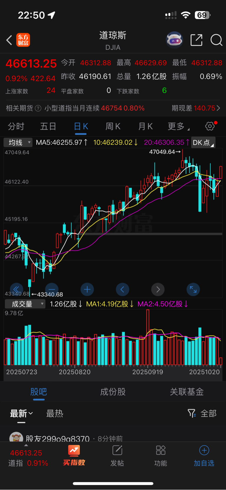
Task: Tap 全部 filter button
Action: coord(209,413)
